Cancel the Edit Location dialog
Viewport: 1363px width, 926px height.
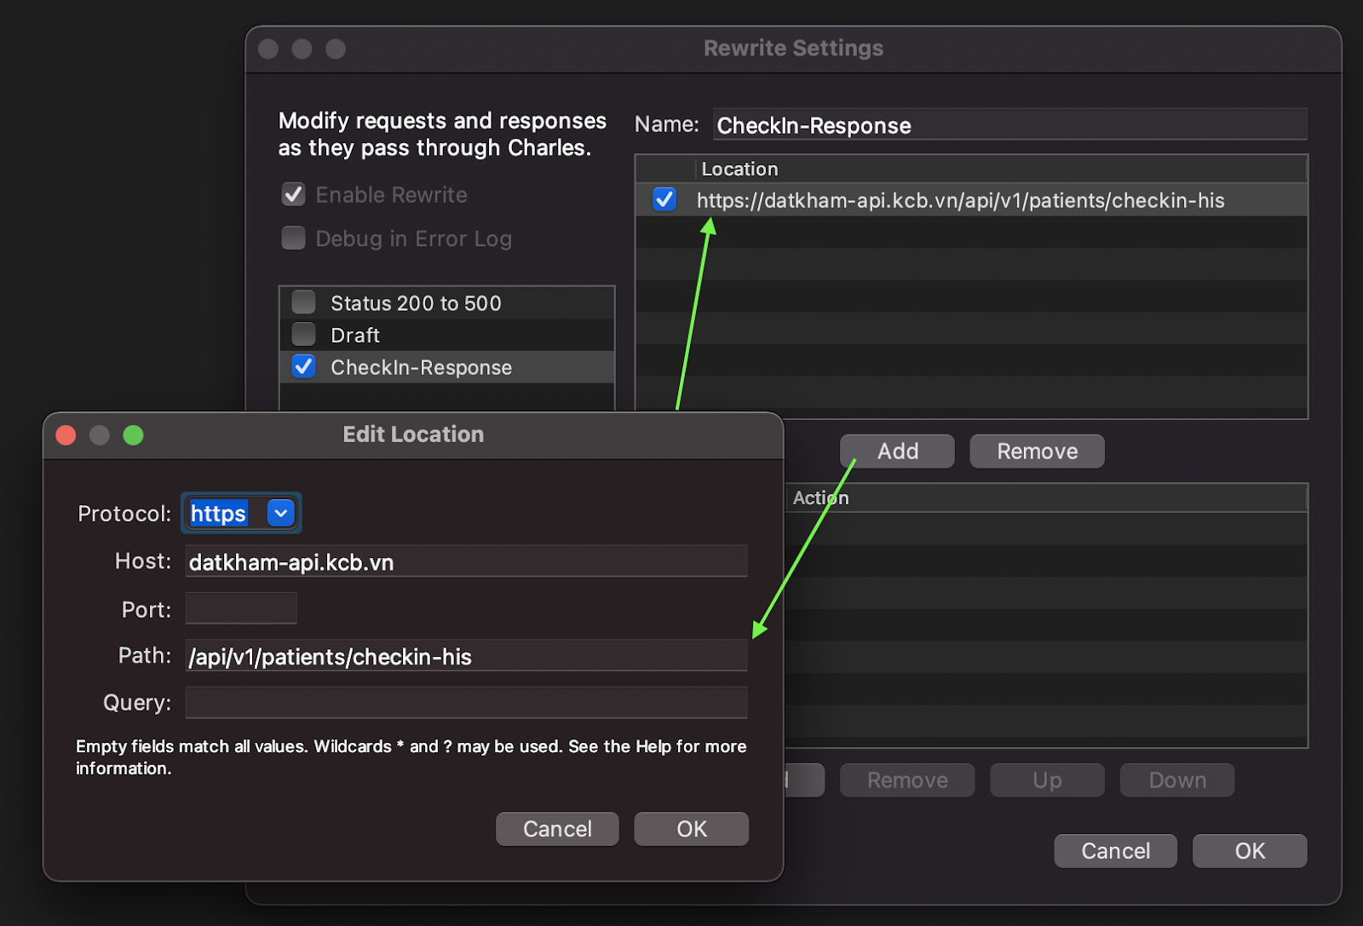click(557, 829)
